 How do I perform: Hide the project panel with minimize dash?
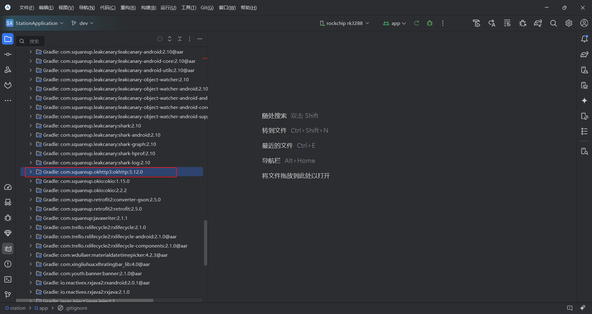click(200, 39)
